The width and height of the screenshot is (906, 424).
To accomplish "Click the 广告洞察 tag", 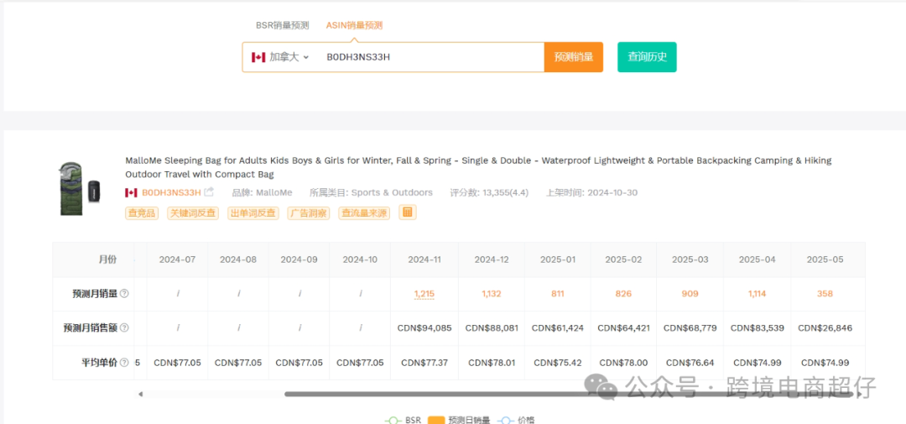I will [309, 213].
